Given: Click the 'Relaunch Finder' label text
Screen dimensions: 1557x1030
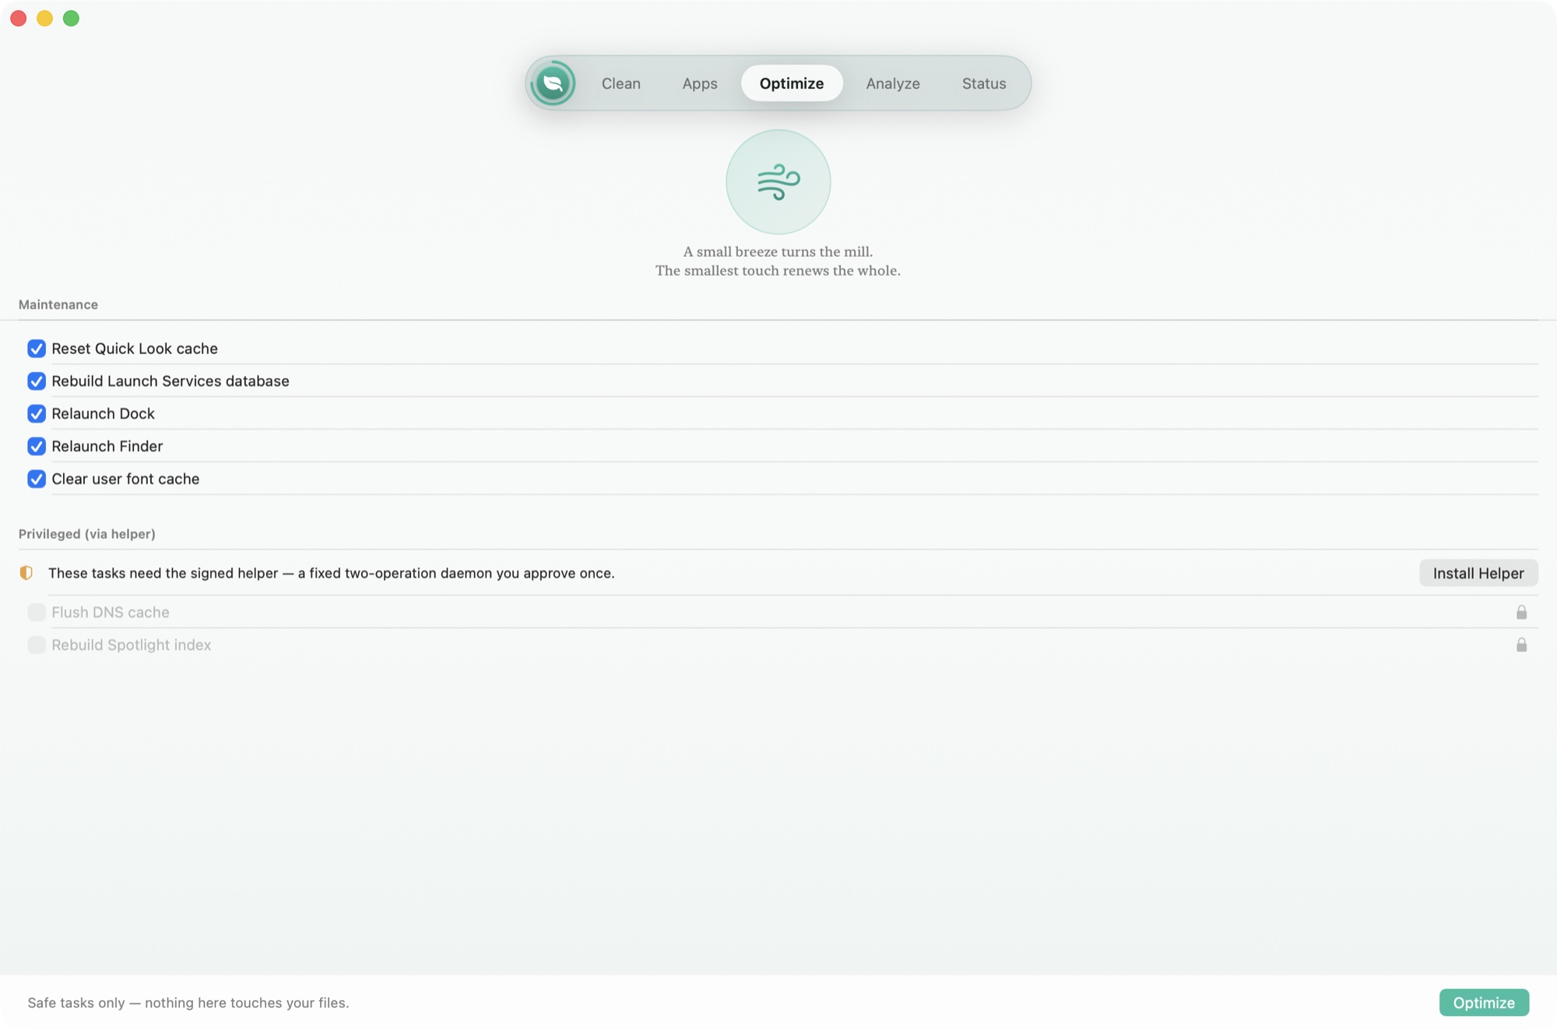Looking at the screenshot, I should [x=107, y=447].
